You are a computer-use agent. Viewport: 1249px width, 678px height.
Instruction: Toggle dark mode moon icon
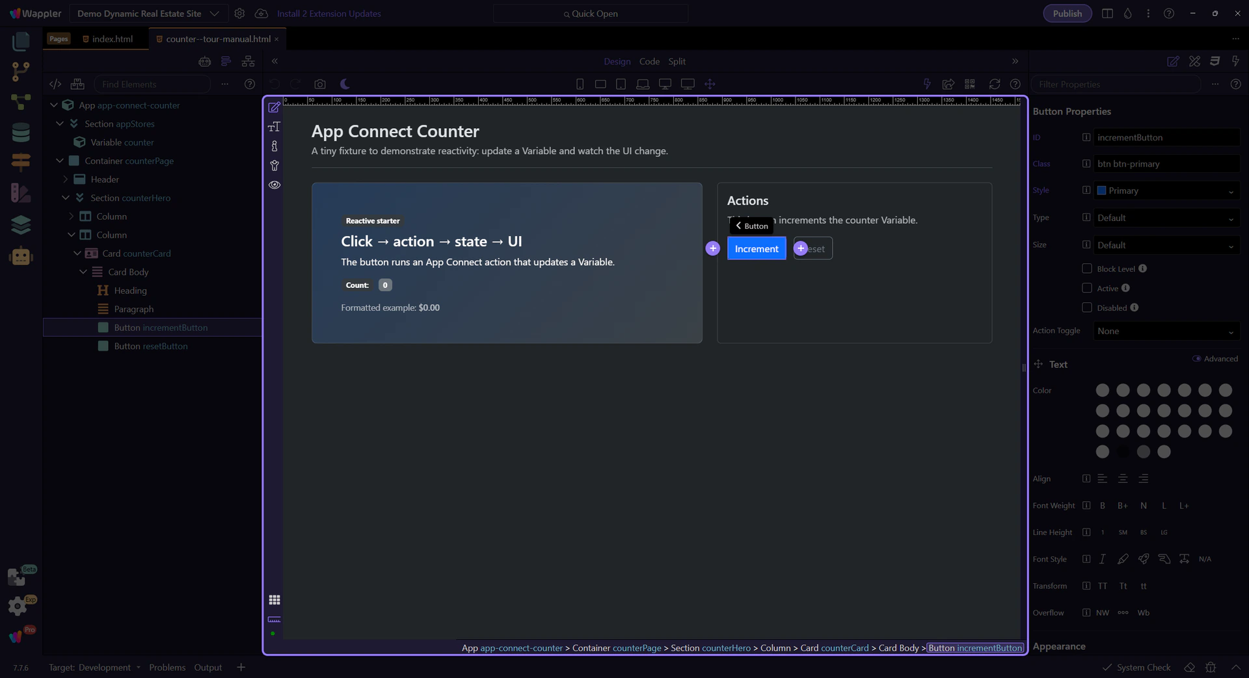coord(345,84)
